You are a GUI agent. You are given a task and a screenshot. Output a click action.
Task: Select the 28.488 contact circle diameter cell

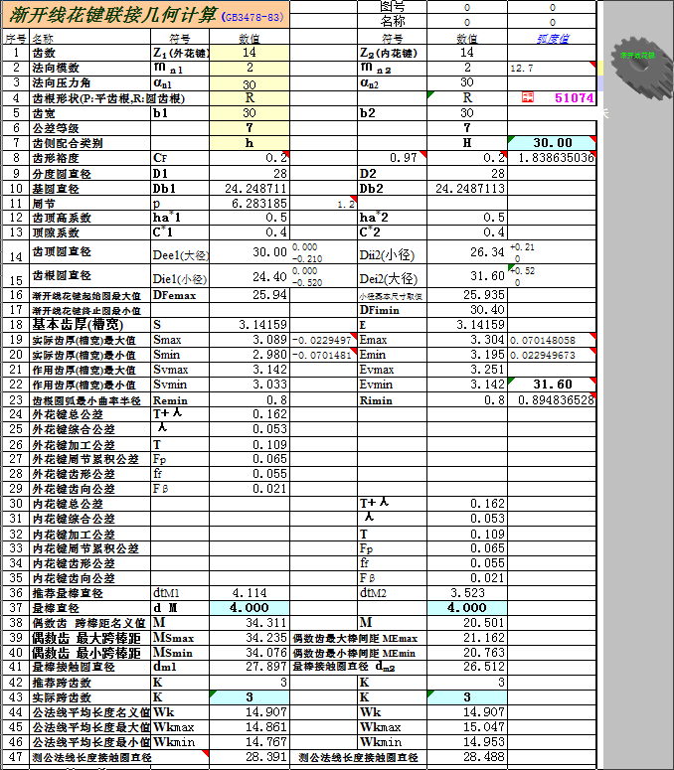click(x=466, y=757)
